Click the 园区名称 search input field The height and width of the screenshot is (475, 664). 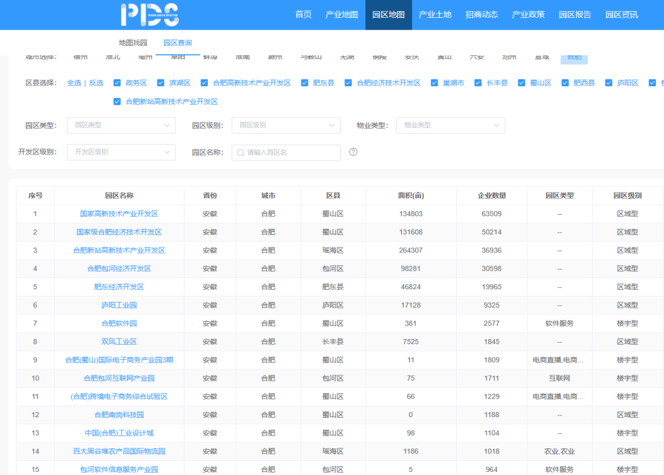[291, 153]
